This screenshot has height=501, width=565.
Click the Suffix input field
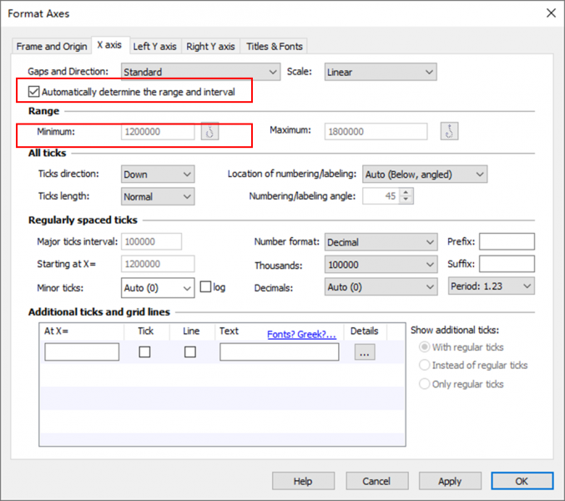507,264
